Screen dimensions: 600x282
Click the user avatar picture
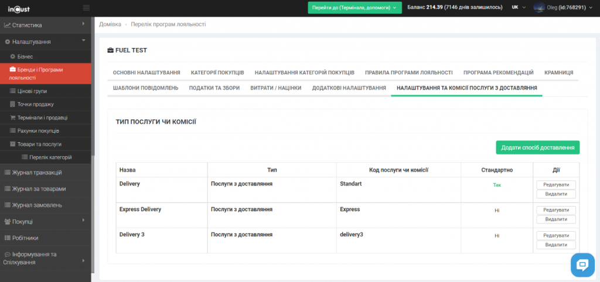click(538, 8)
